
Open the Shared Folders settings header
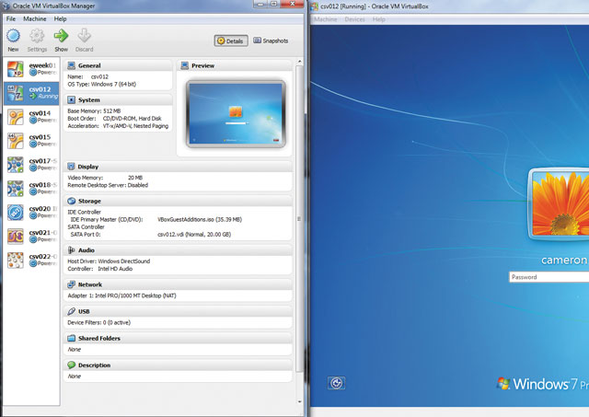(x=178, y=338)
